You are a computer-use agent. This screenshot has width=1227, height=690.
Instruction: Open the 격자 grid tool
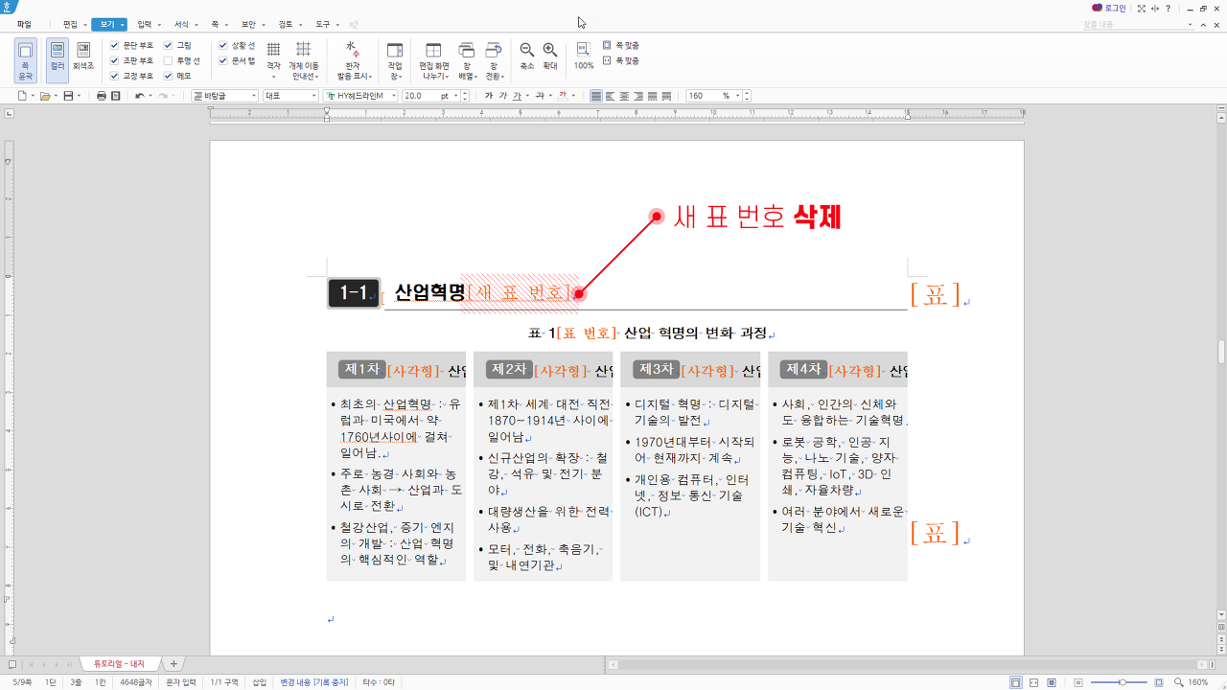tap(273, 59)
